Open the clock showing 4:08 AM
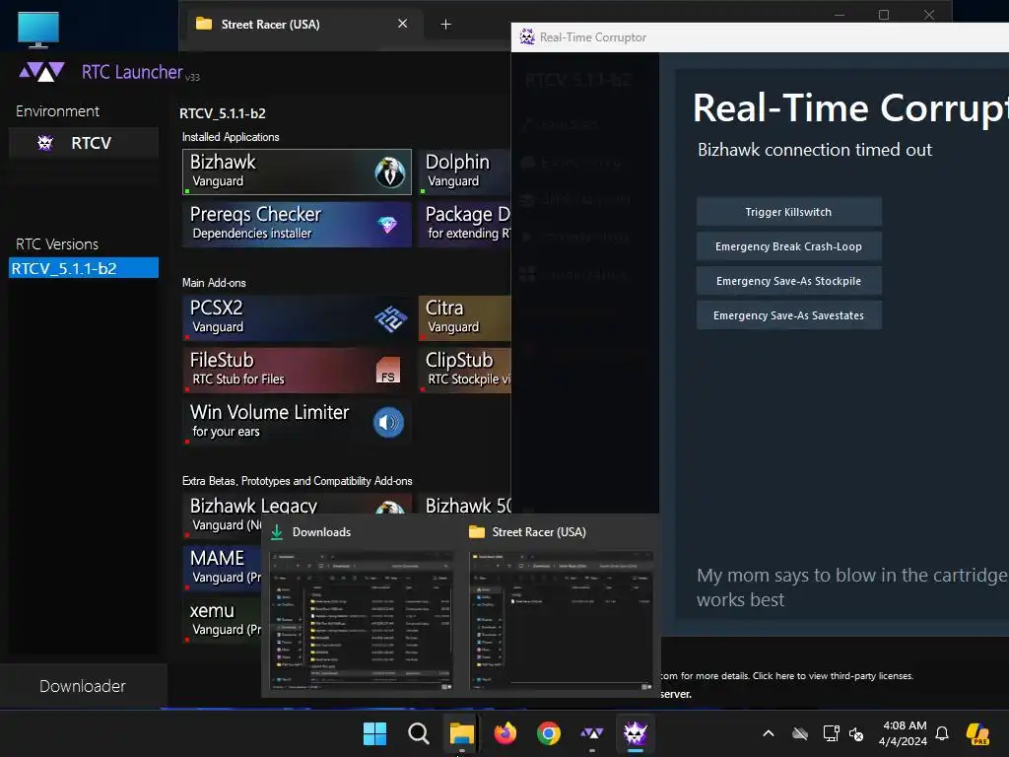 (904, 733)
